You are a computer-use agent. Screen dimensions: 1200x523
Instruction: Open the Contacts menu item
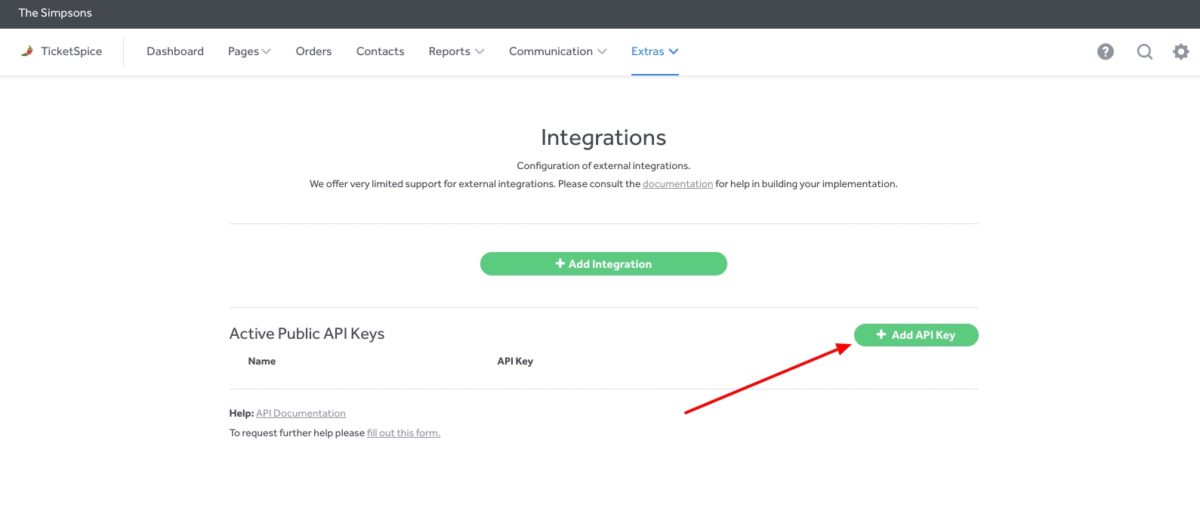[x=380, y=51]
